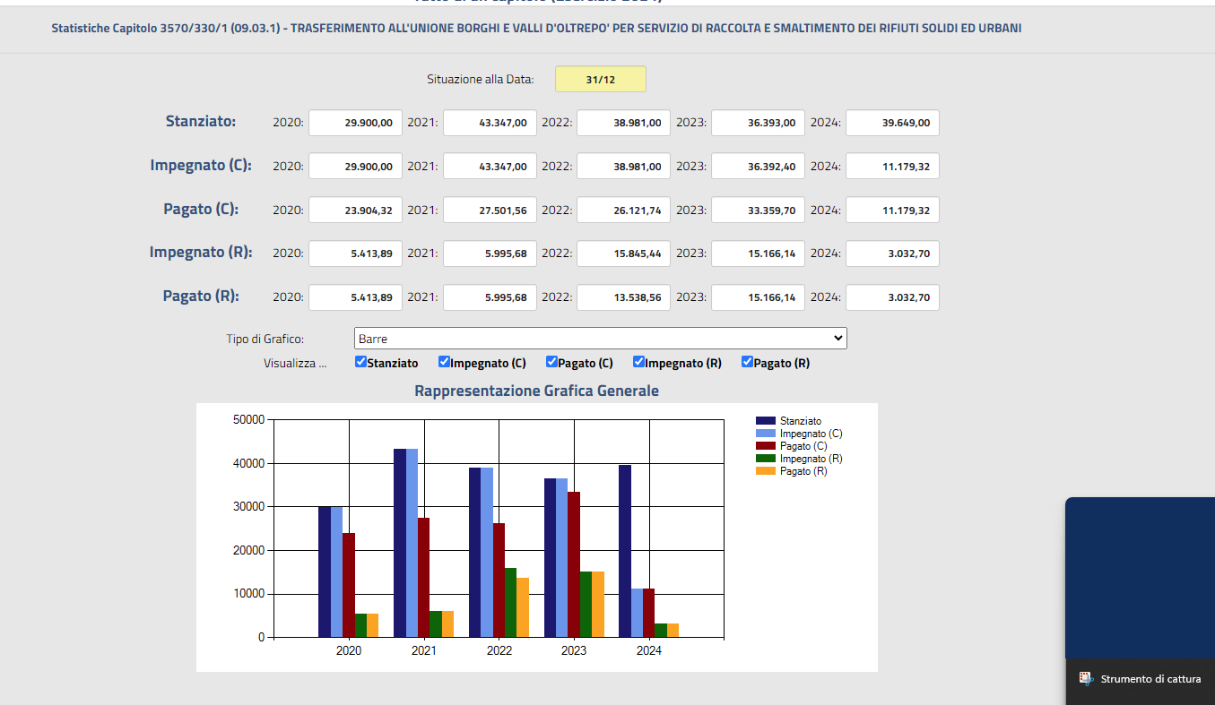Click the Pagato (R) 2024 field
The height and width of the screenshot is (705, 1215).
[x=892, y=297]
